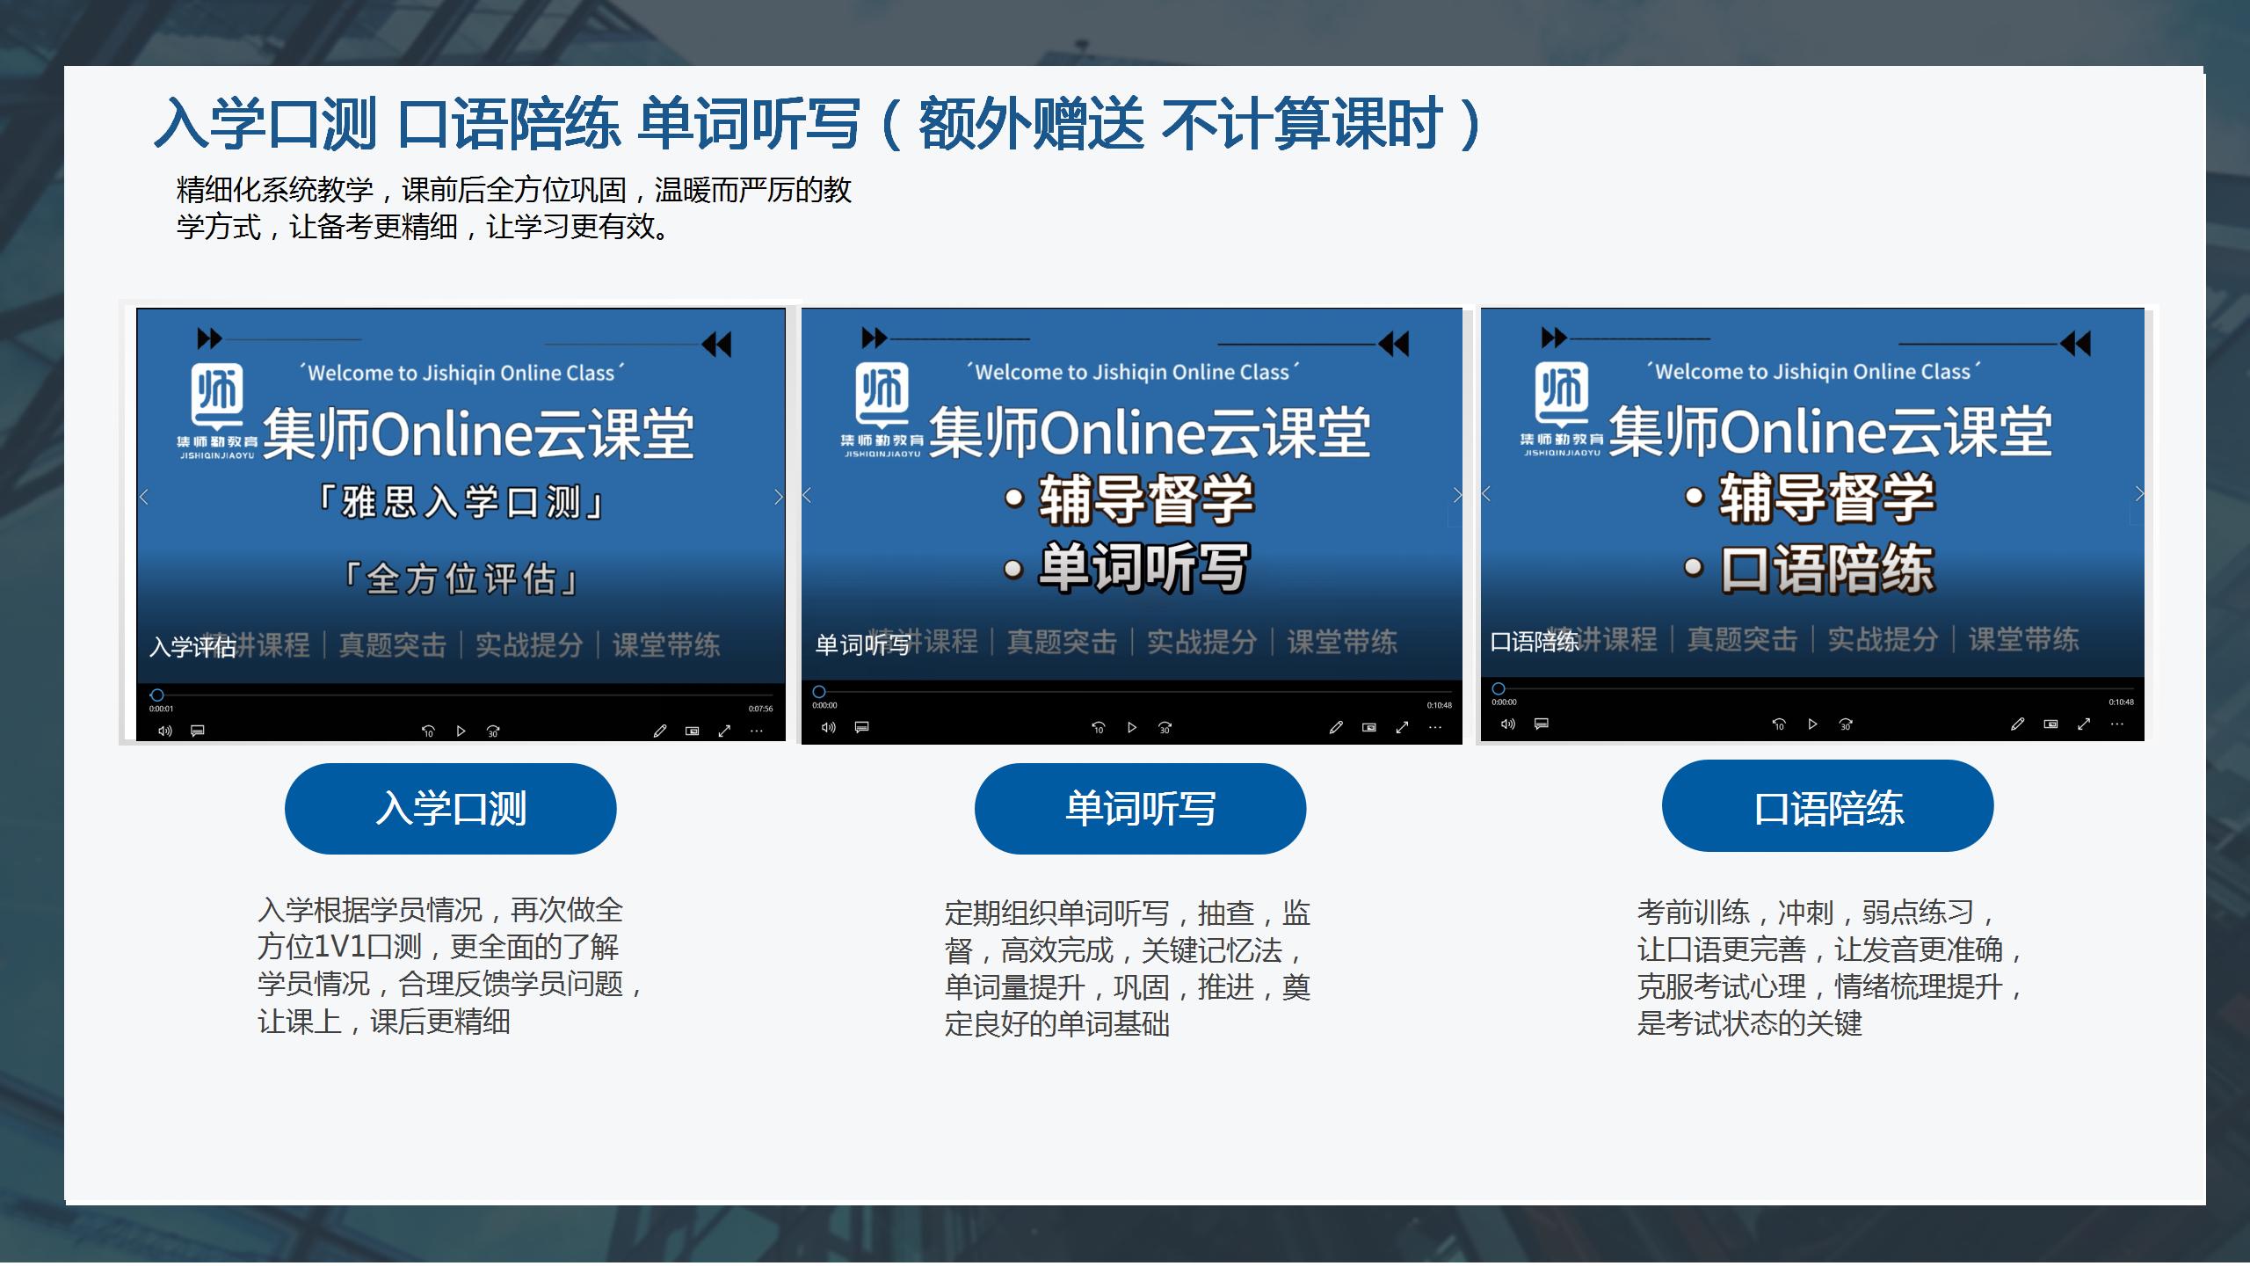Click the paragraph starting 考前训练，冲刺
Image resolution: width=2250 pixels, height=1266 pixels.
[1828, 968]
